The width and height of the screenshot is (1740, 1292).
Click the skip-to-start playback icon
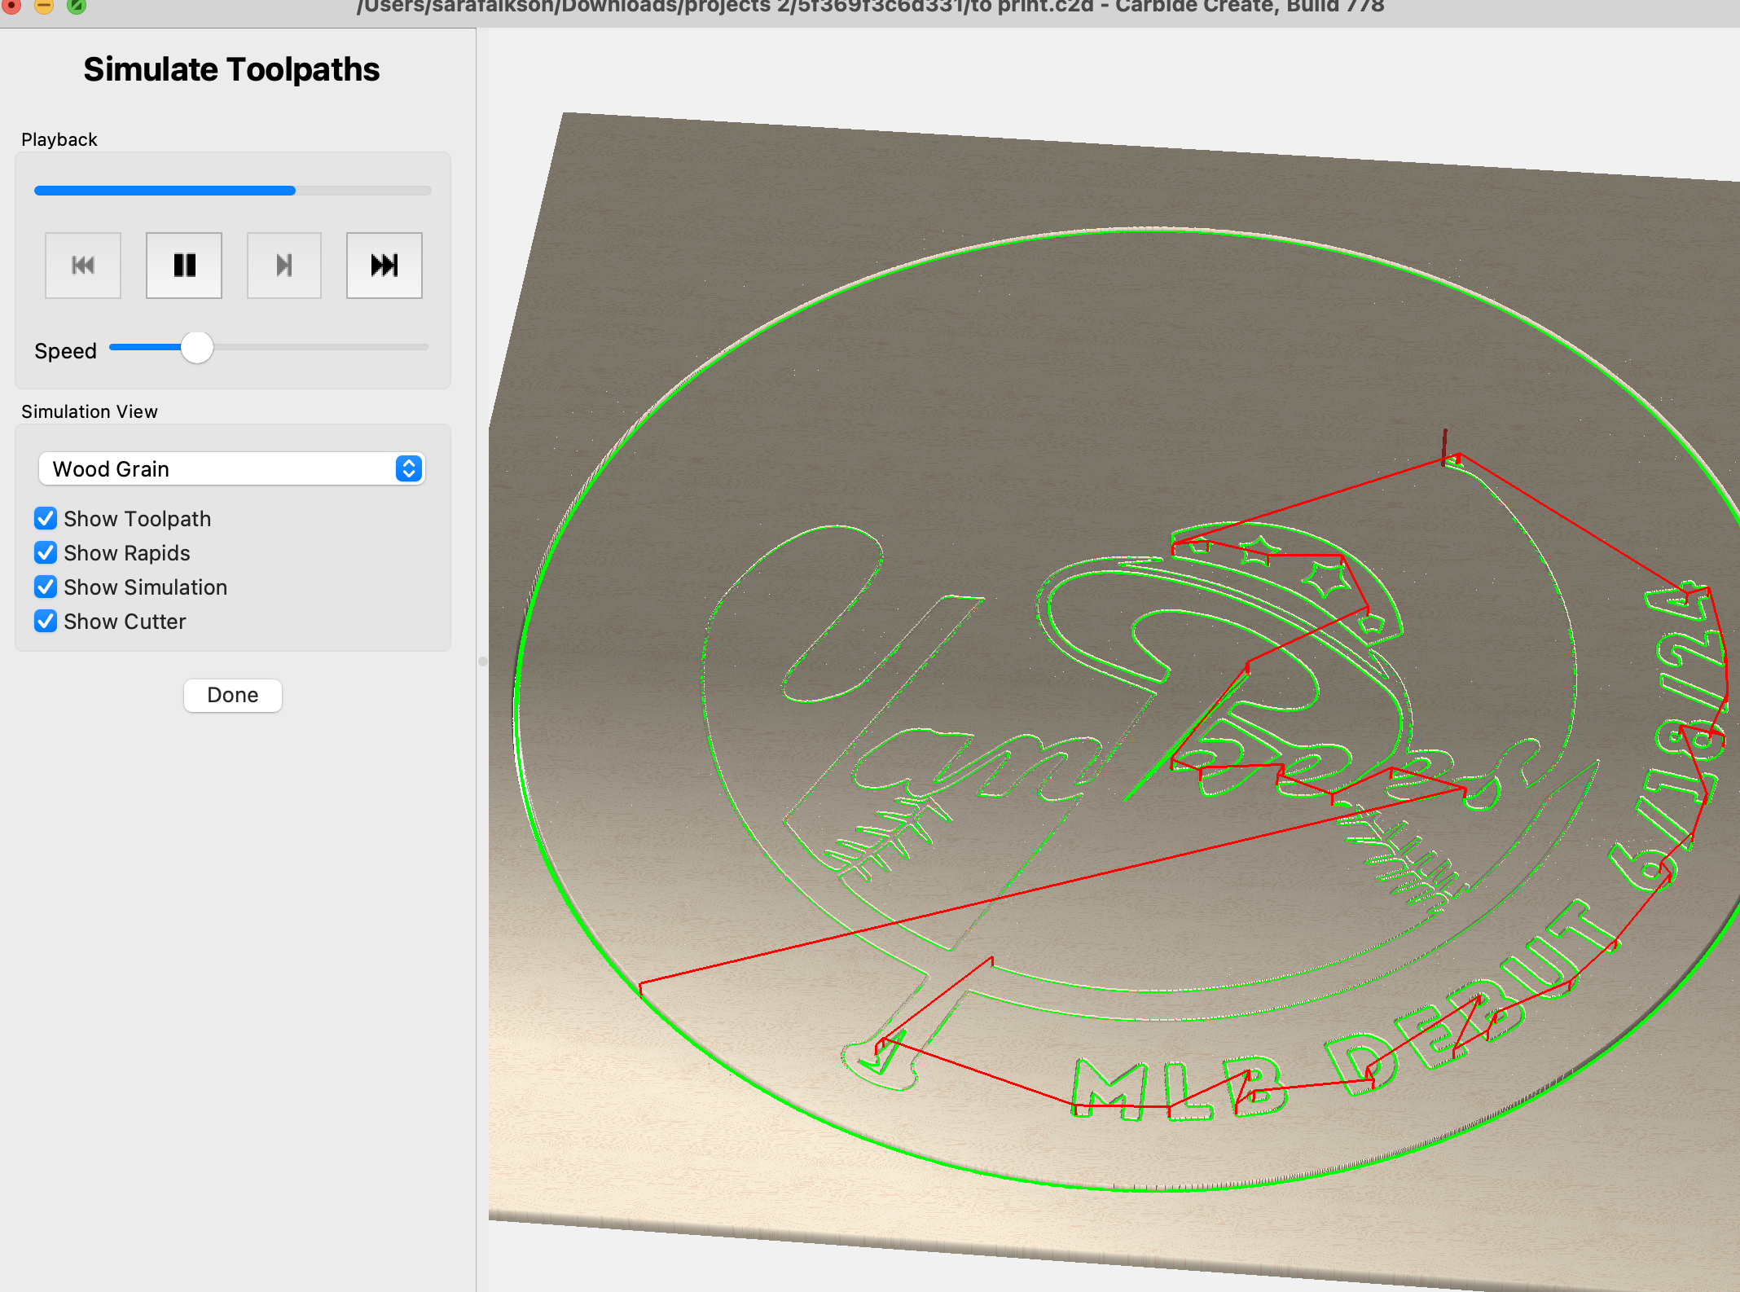tap(83, 266)
